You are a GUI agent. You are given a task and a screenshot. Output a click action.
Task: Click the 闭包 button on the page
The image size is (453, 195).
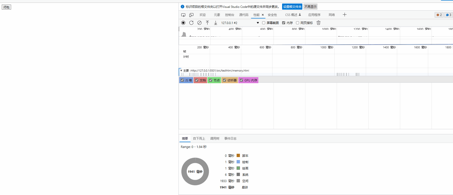7,7
